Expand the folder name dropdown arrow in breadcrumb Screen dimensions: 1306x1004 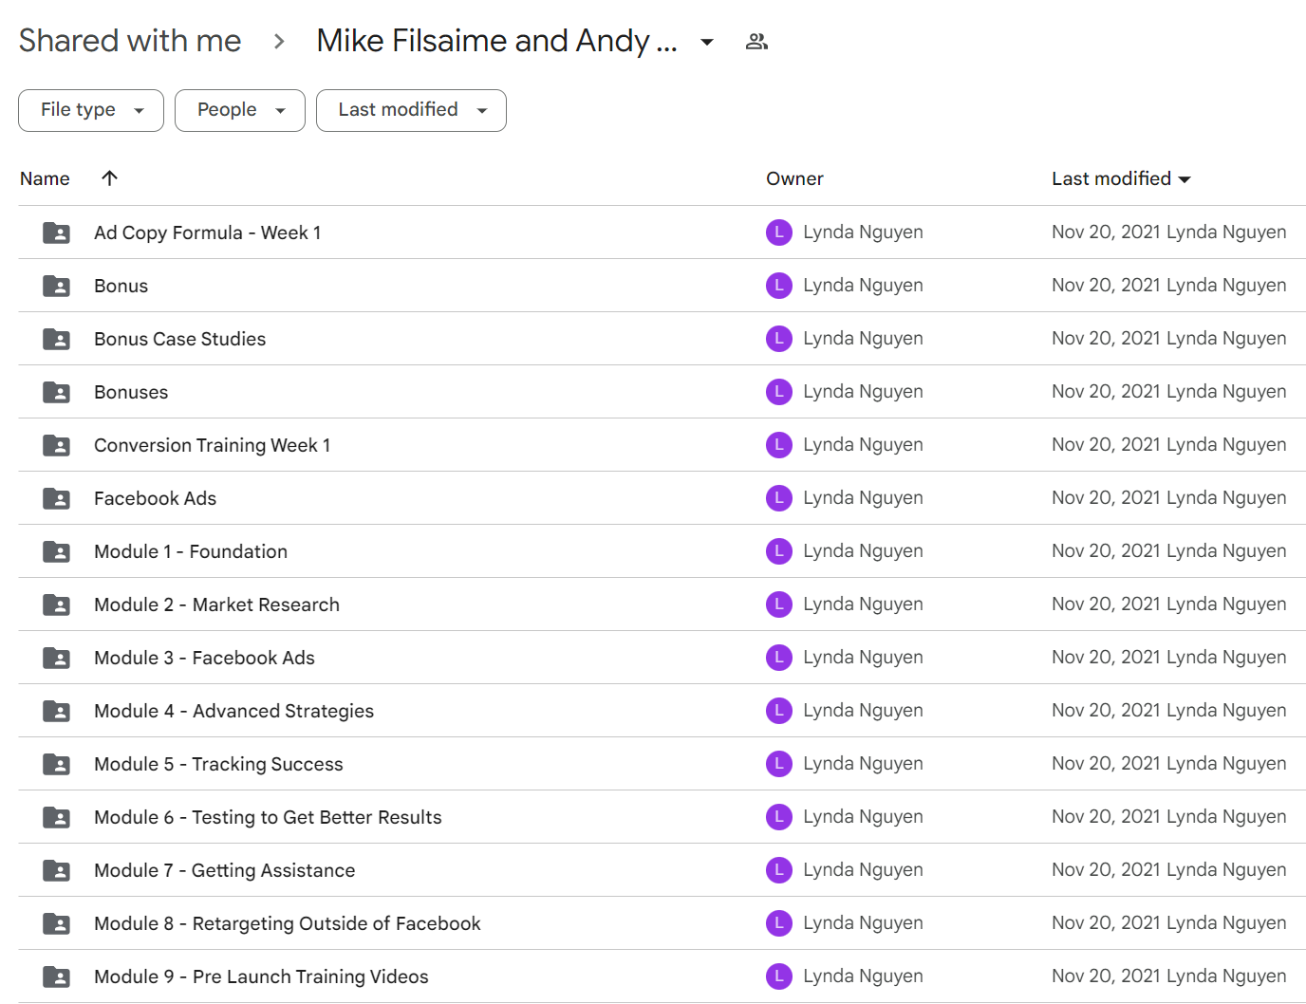[707, 42]
